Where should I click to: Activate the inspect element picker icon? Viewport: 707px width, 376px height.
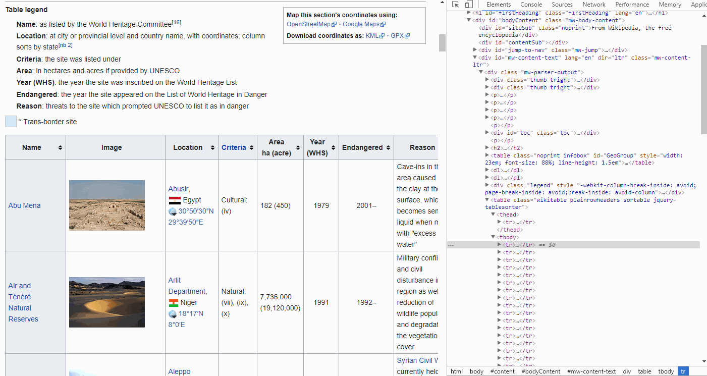pos(456,5)
